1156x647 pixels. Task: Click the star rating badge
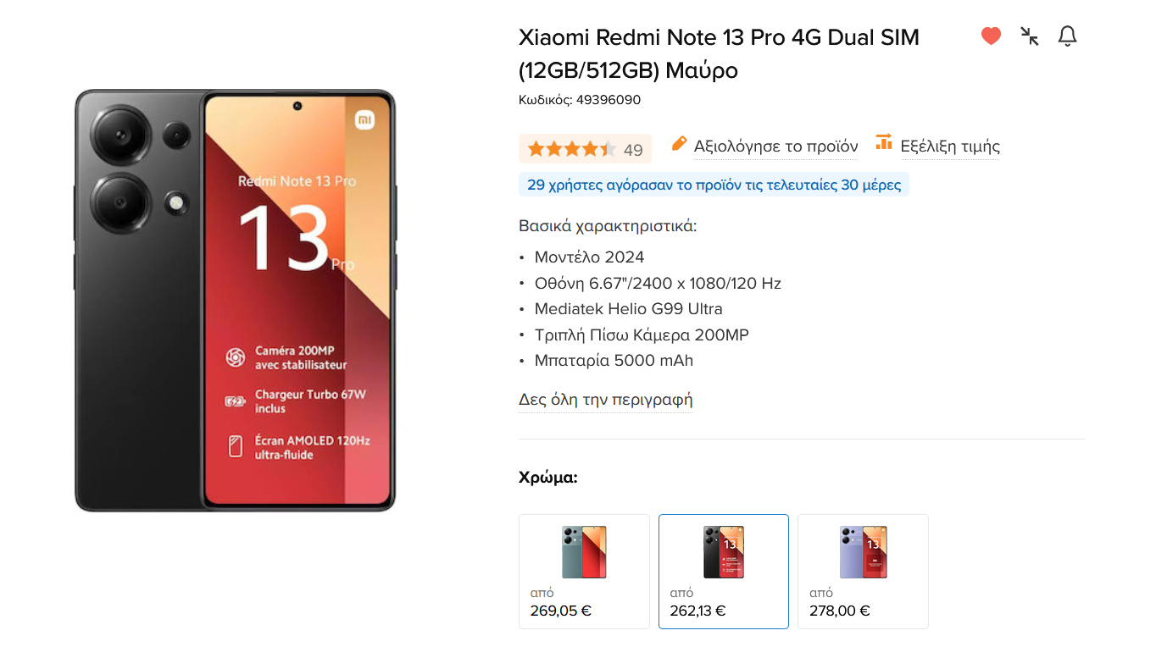pos(585,149)
